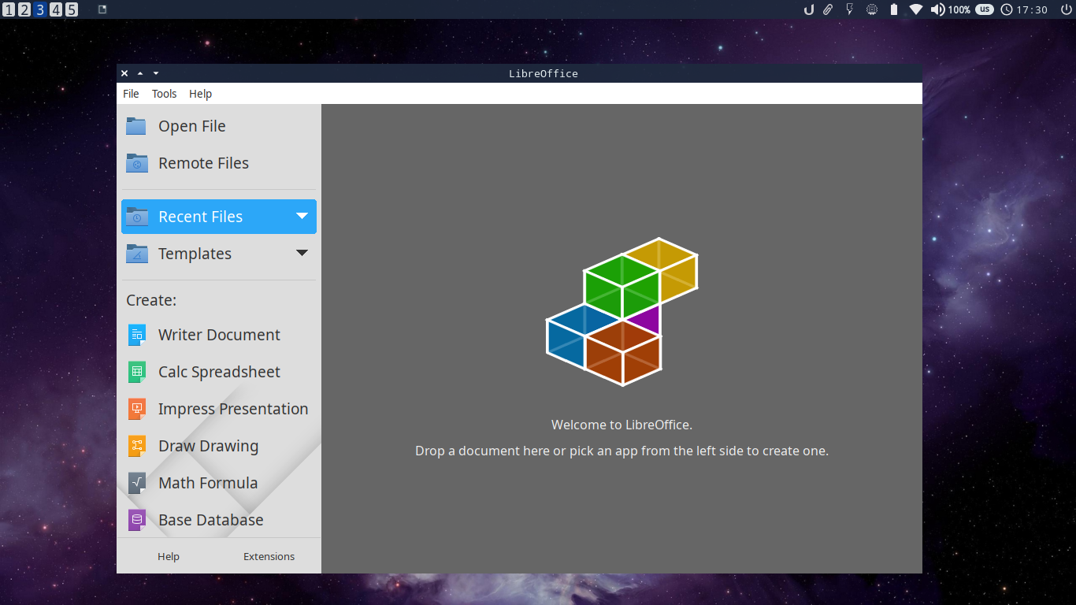
Task: Click the Impress Presentation icon
Action: pyautogui.click(x=137, y=409)
